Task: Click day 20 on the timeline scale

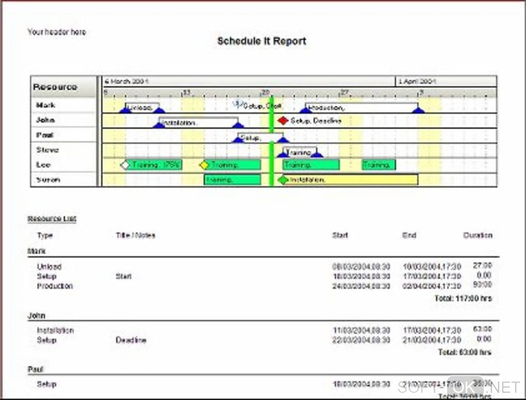Action: tap(266, 92)
